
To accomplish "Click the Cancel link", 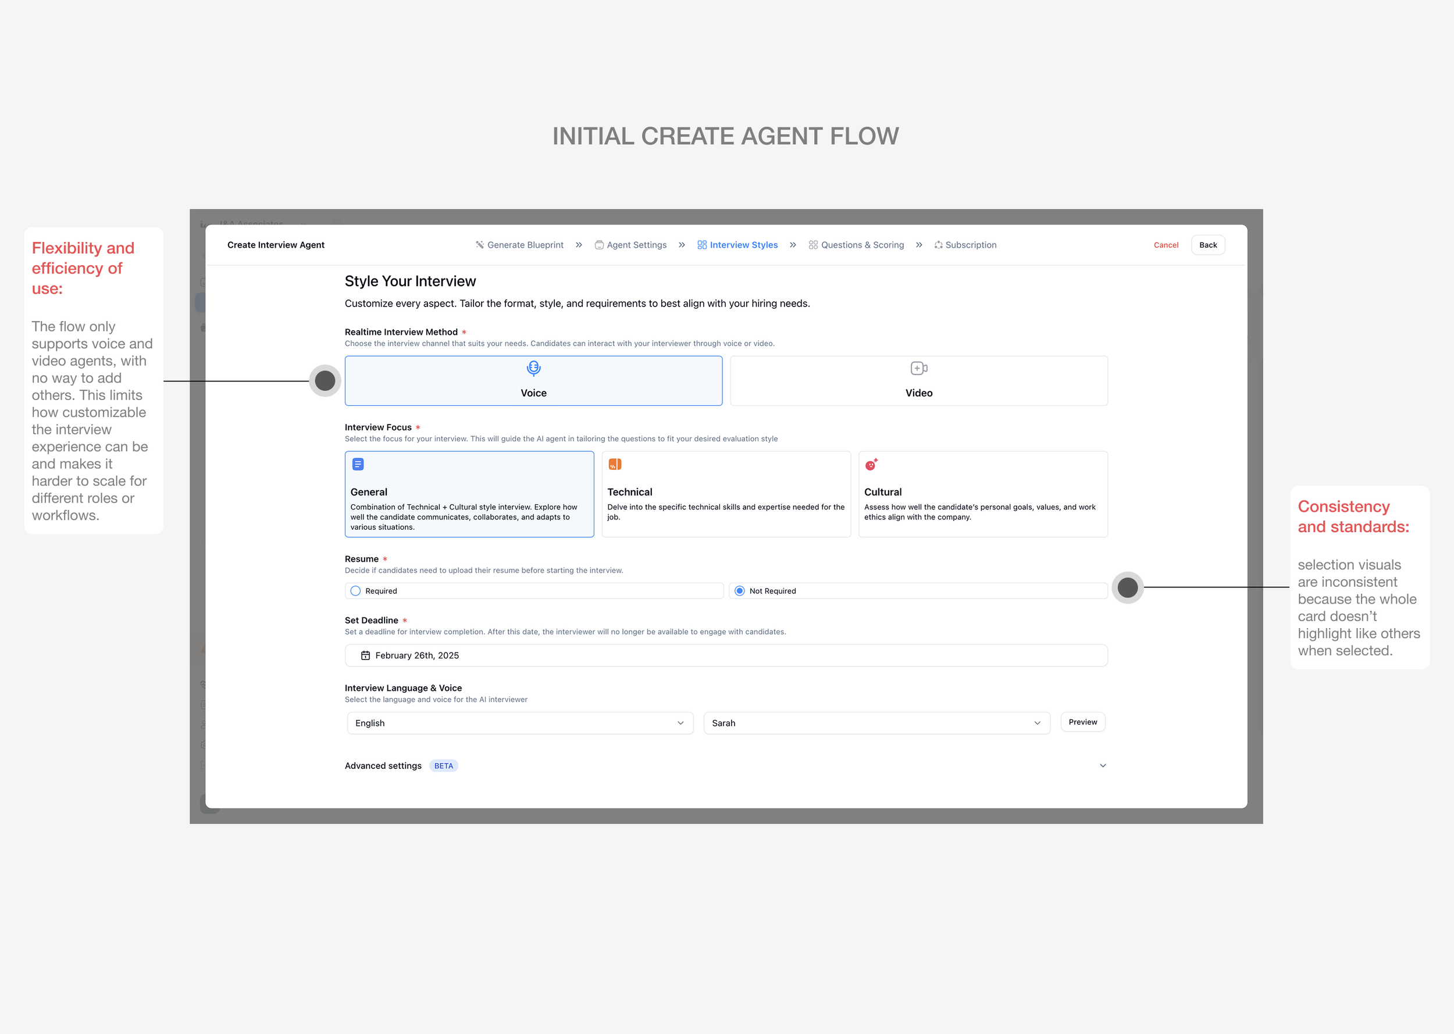I will [x=1166, y=245].
